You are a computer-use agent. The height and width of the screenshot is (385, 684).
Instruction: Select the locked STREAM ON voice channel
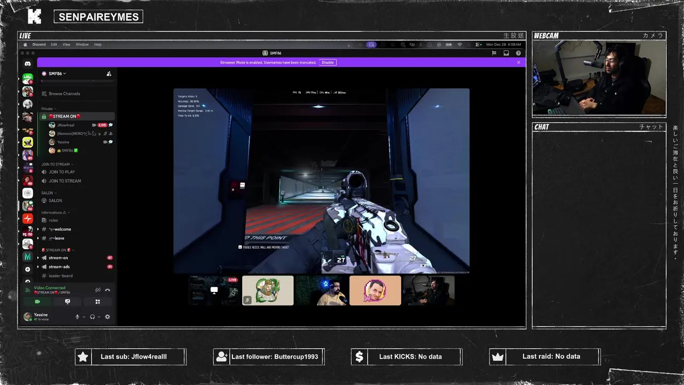click(x=77, y=116)
